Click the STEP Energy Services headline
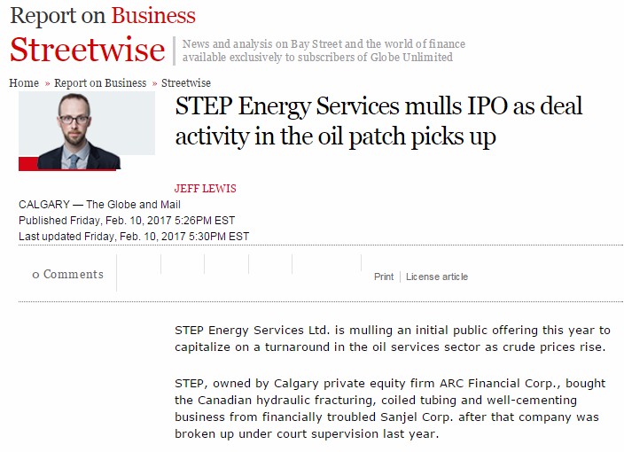This screenshot has height=452, width=624. (x=378, y=121)
